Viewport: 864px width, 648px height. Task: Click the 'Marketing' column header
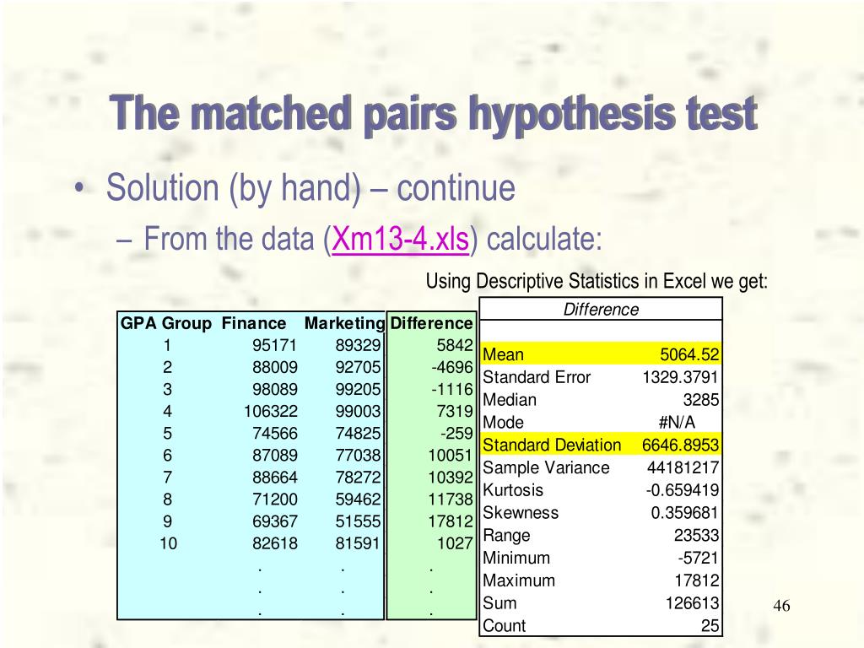[344, 324]
